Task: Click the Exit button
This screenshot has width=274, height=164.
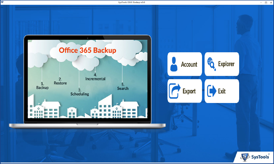Action: (x=222, y=91)
